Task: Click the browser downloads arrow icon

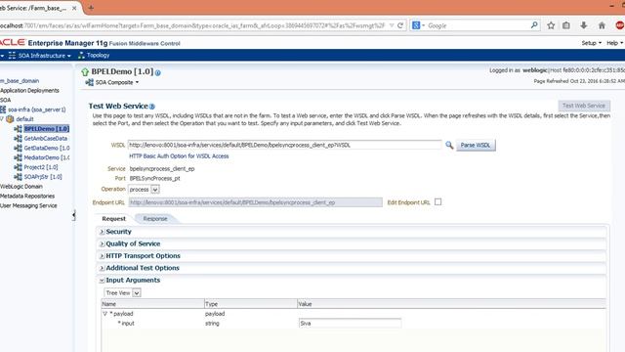Action: click(x=584, y=25)
